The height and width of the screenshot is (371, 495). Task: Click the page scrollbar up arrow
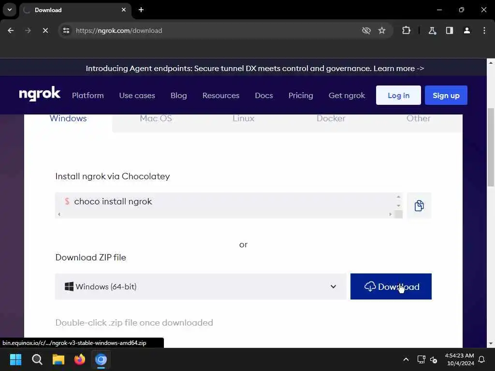click(491, 63)
